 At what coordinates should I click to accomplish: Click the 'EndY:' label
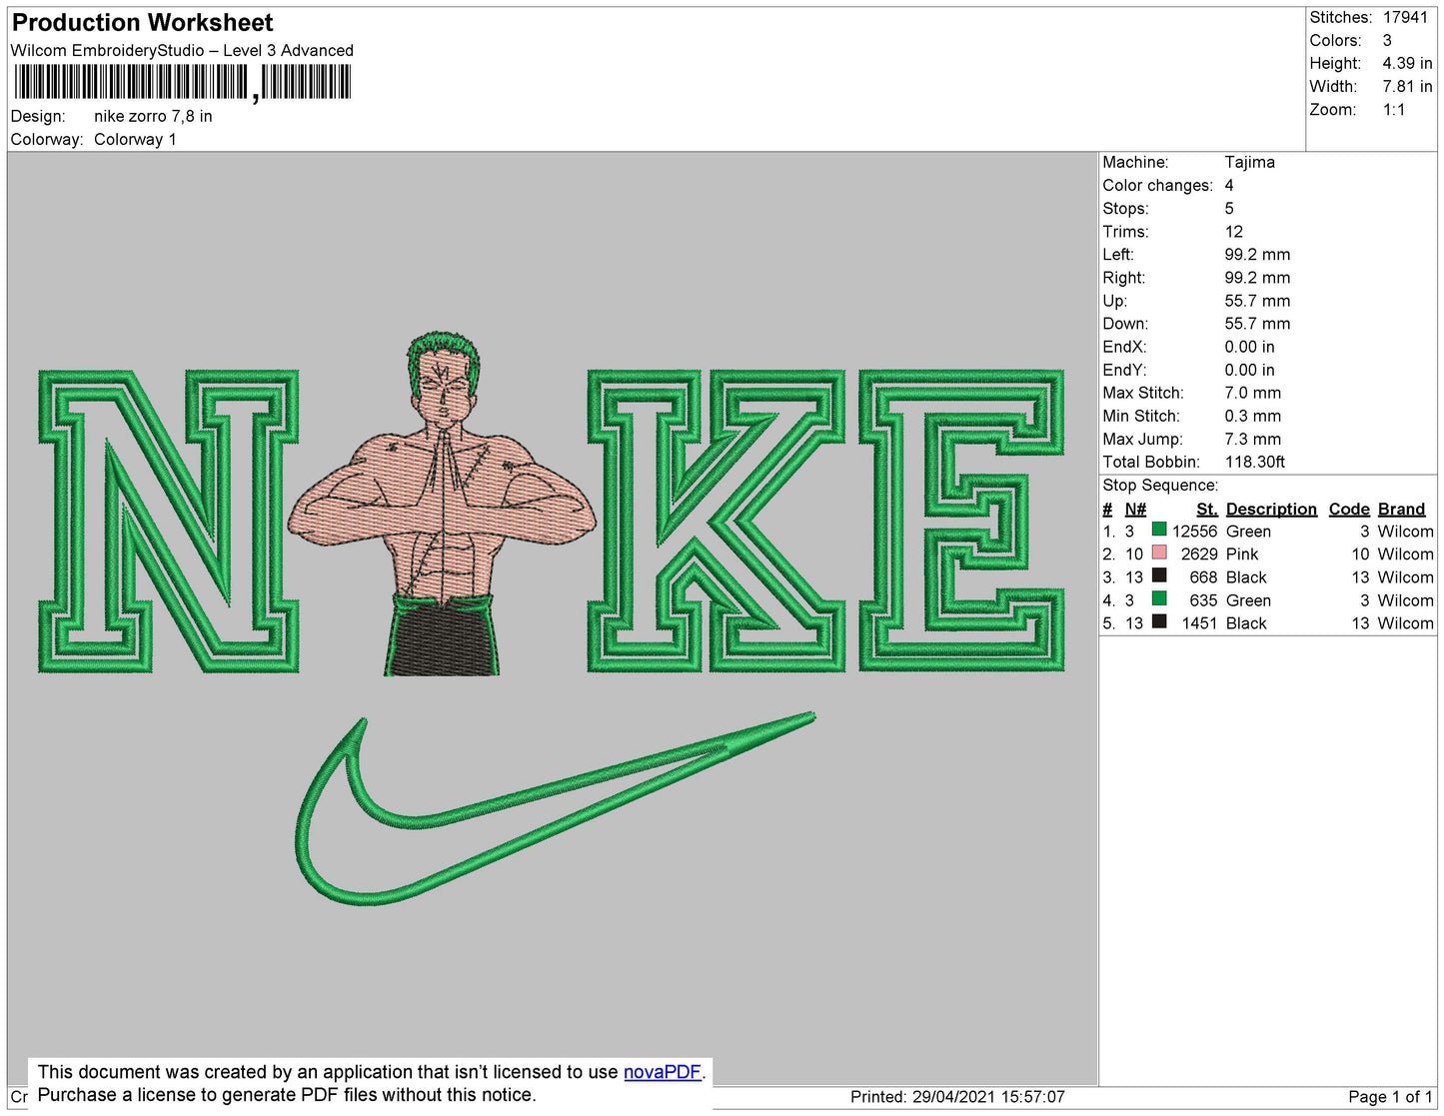pos(1124,370)
